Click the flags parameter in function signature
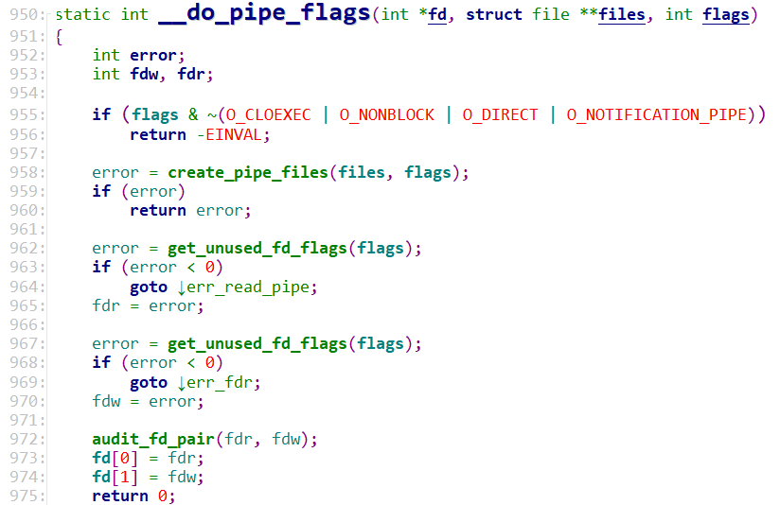Image resolution: width=780 pixels, height=505 pixels. coord(725,14)
